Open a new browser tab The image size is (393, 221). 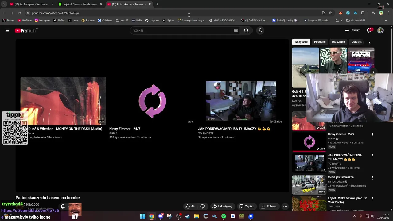tap(157, 4)
